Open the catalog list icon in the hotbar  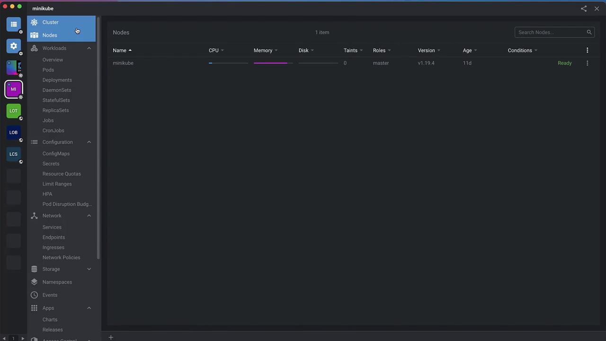click(13, 24)
